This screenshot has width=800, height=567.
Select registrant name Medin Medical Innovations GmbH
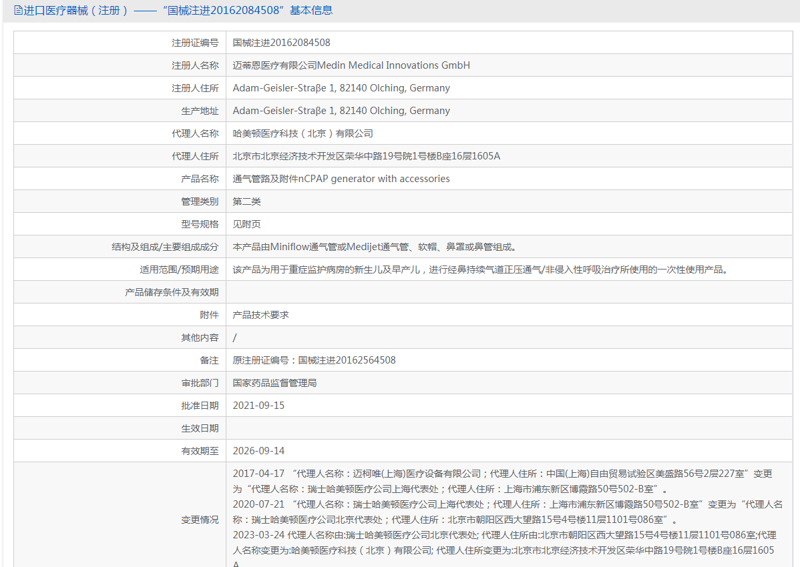pyautogui.click(x=393, y=65)
